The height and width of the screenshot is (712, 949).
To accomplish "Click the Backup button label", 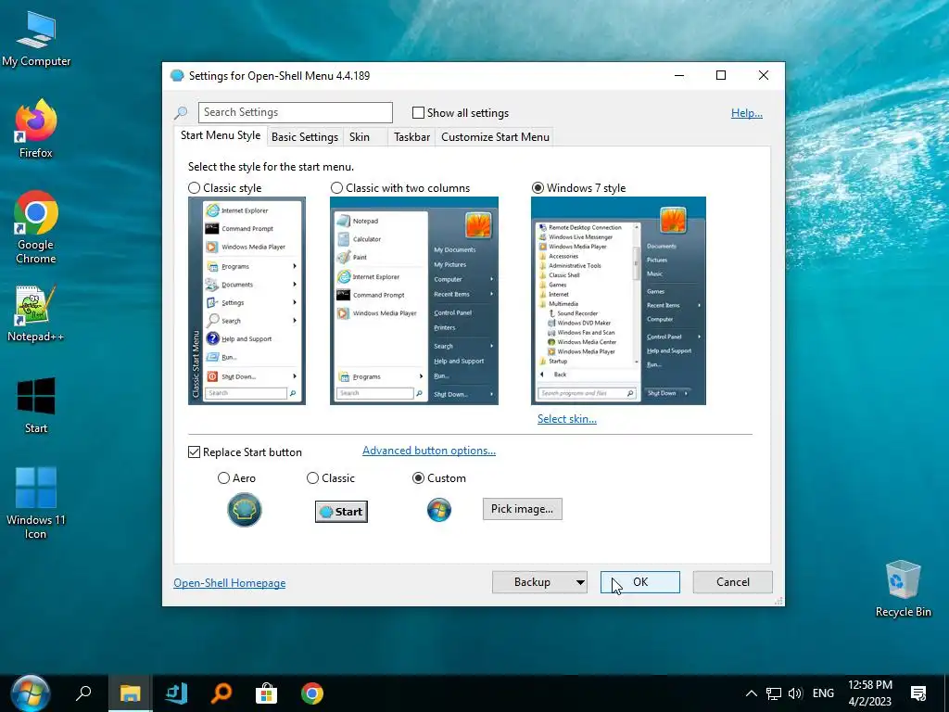I will (x=532, y=582).
